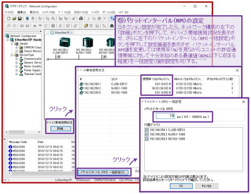Screen dimensions: 251x194
Task: Click the Print toolbar icon
Action: coord(81,18)
